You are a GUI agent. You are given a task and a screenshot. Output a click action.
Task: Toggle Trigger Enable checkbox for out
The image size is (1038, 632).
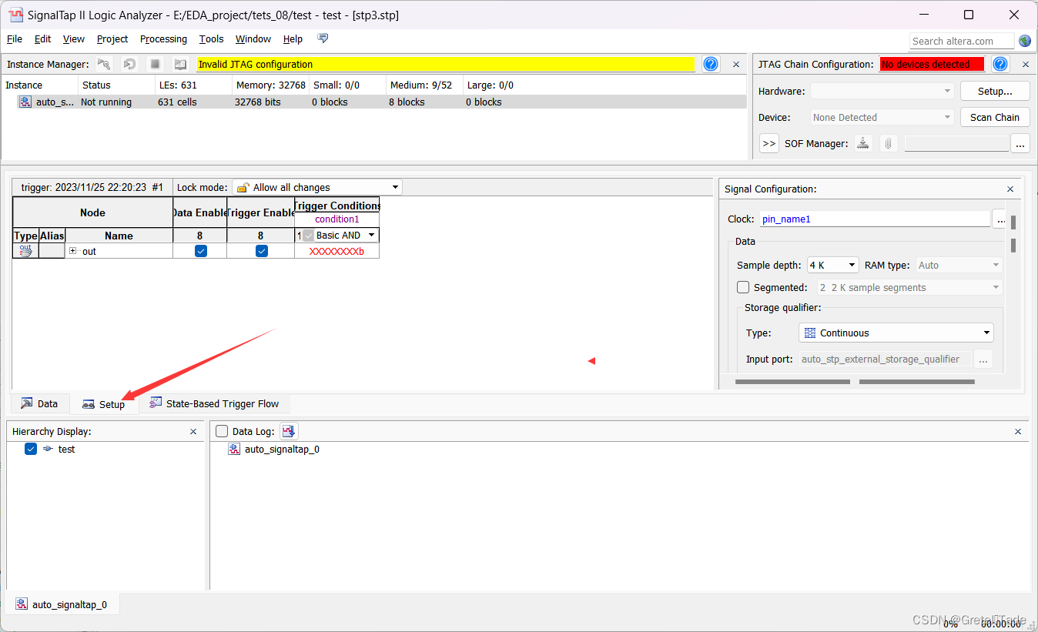point(262,251)
